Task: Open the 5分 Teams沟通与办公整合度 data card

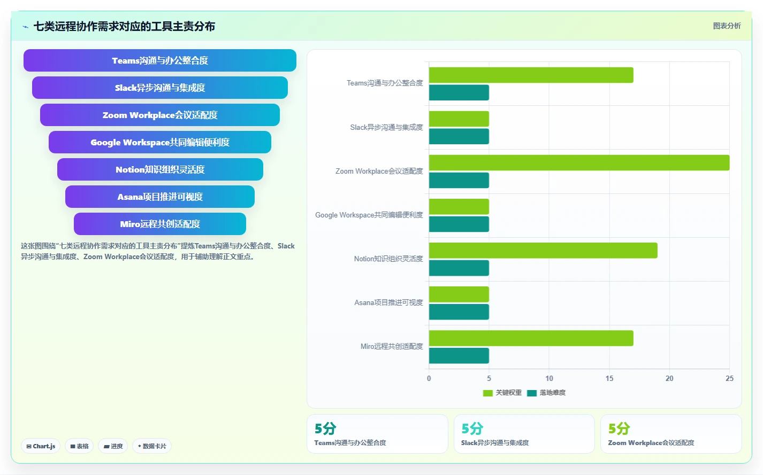Action: 377,434
